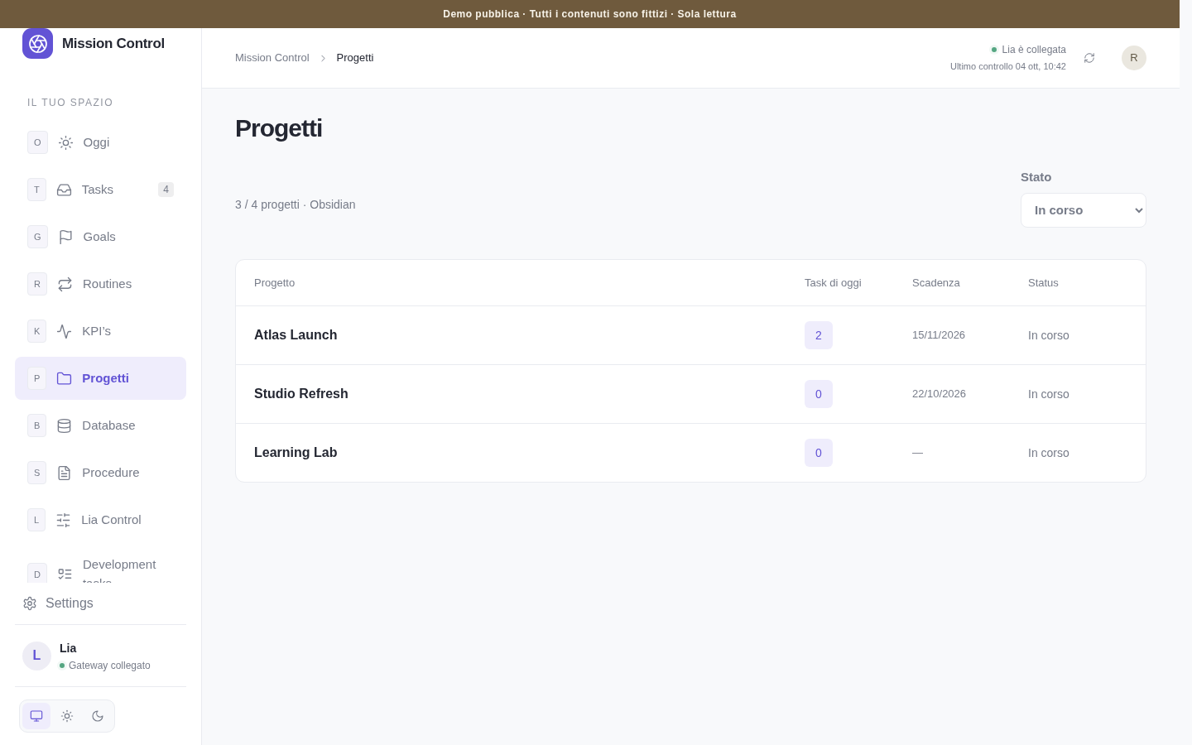1192x745 pixels.
Task: Click the '3 / 4 progetti · Obsidian' summary
Action: click(x=296, y=204)
